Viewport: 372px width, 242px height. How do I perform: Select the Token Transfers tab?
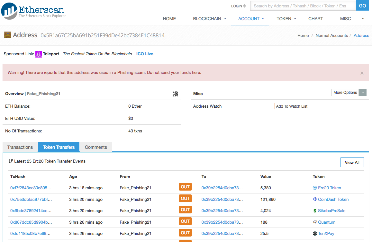pyautogui.click(x=59, y=147)
